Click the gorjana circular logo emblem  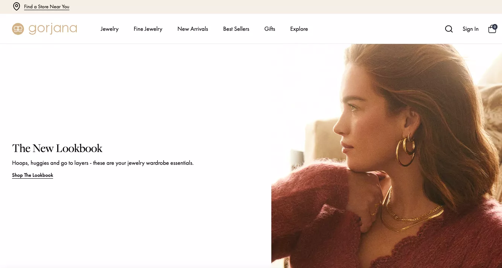click(x=18, y=29)
